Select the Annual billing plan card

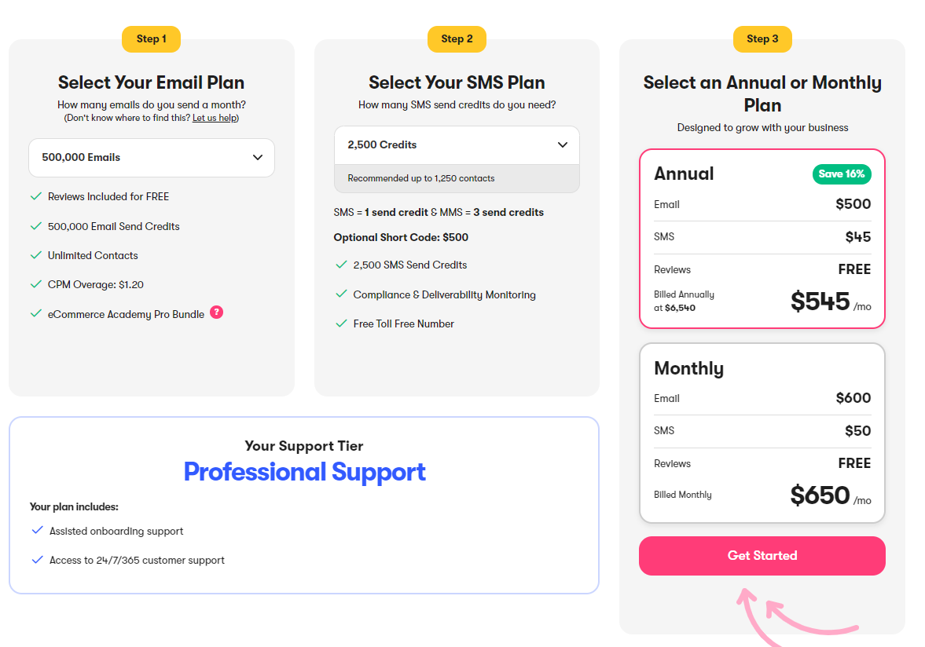click(762, 238)
